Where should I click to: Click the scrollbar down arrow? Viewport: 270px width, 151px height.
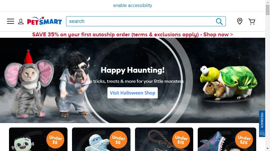[267, 148]
